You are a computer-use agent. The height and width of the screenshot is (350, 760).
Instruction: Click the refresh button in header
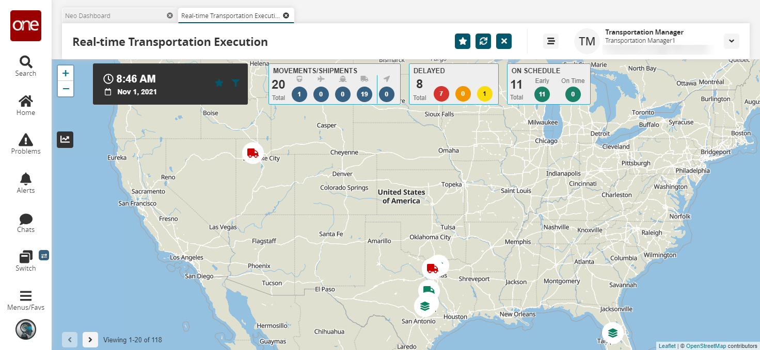(x=483, y=41)
